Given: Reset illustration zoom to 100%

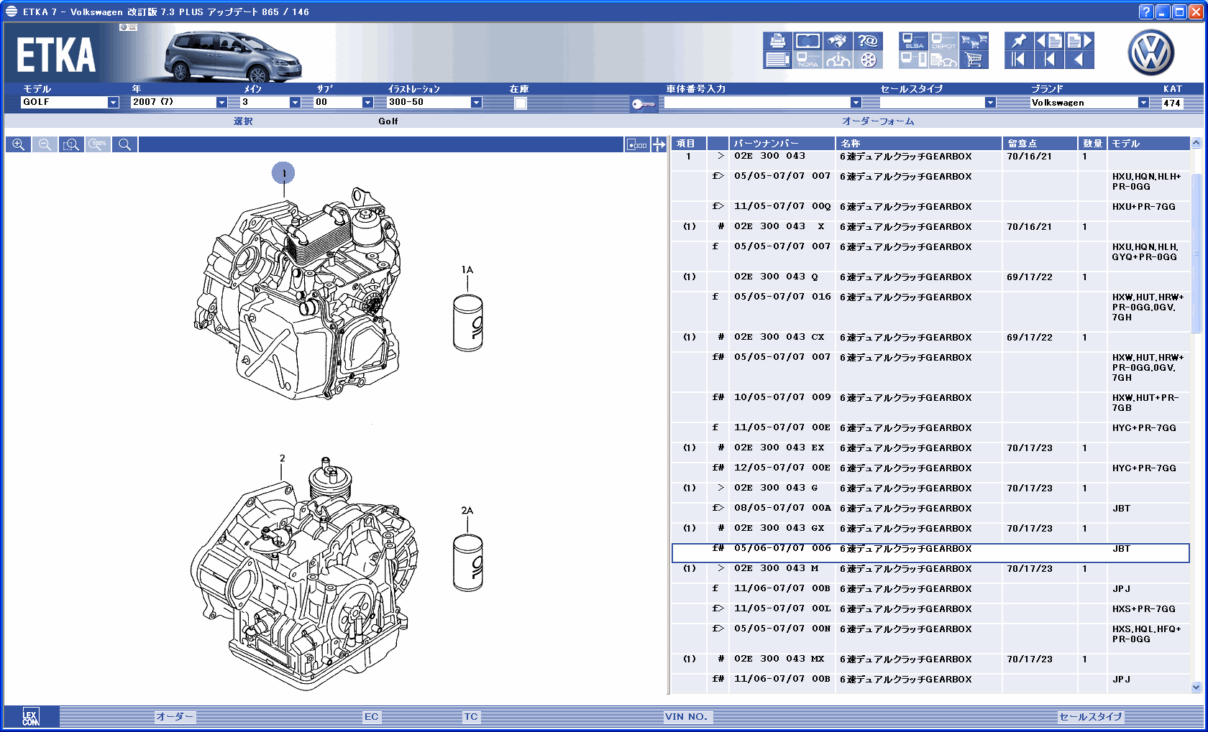Looking at the screenshot, I should (x=98, y=144).
